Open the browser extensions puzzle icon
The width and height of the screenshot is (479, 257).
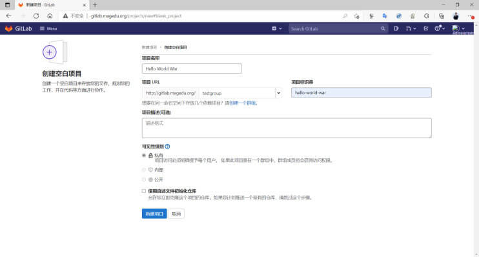click(427, 16)
